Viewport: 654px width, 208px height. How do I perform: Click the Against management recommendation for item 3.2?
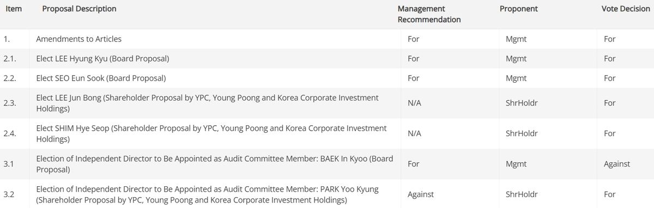pos(421,194)
